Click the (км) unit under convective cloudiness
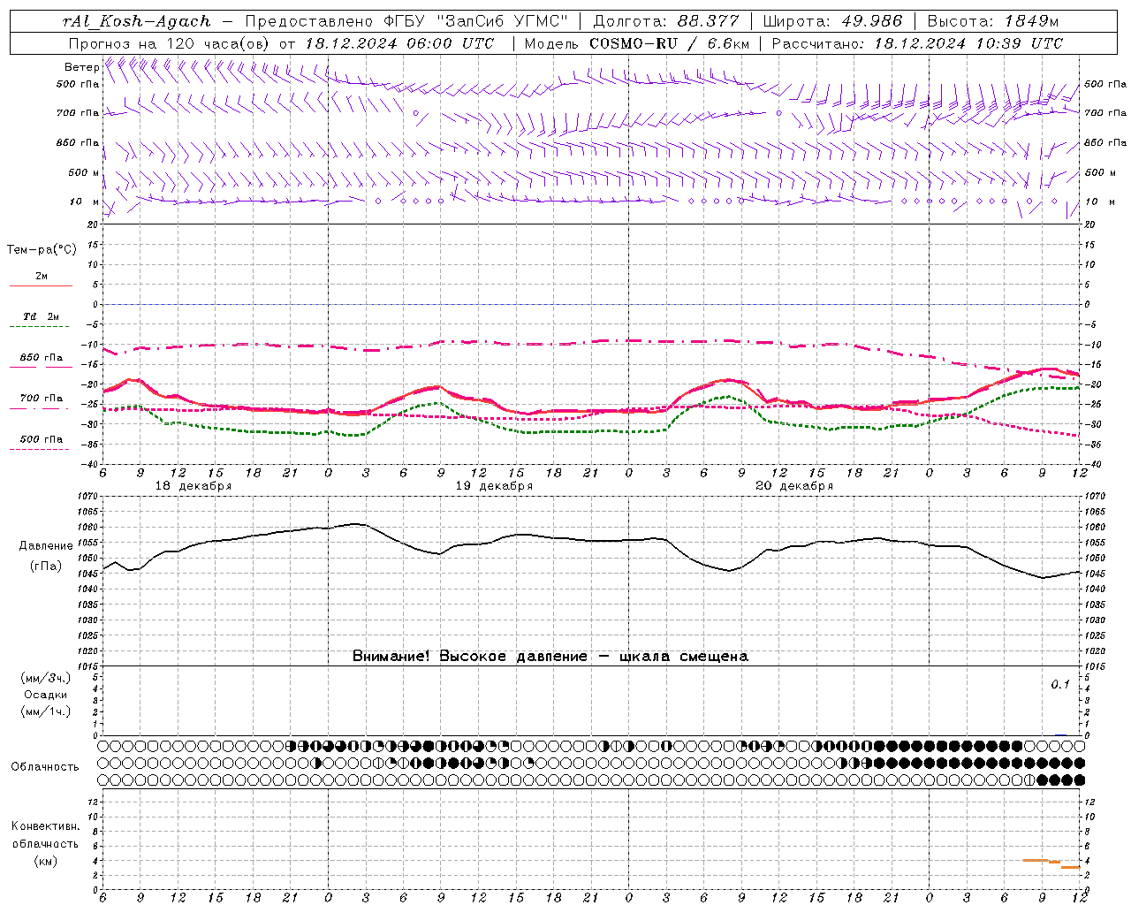This screenshot has height=905, width=1131. [x=45, y=861]
